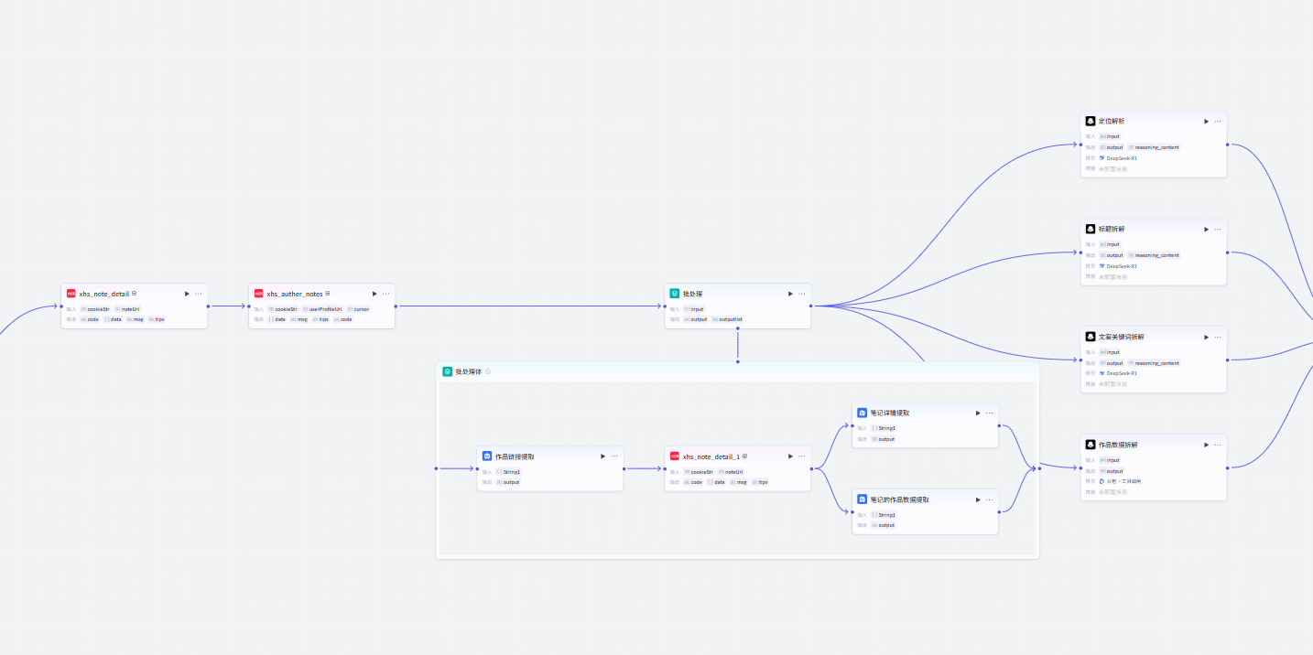This screenshot has width=1313, height=655.
Task: Click the reasoning_content output tag in 标题拆解
Action: point(1157,255)
